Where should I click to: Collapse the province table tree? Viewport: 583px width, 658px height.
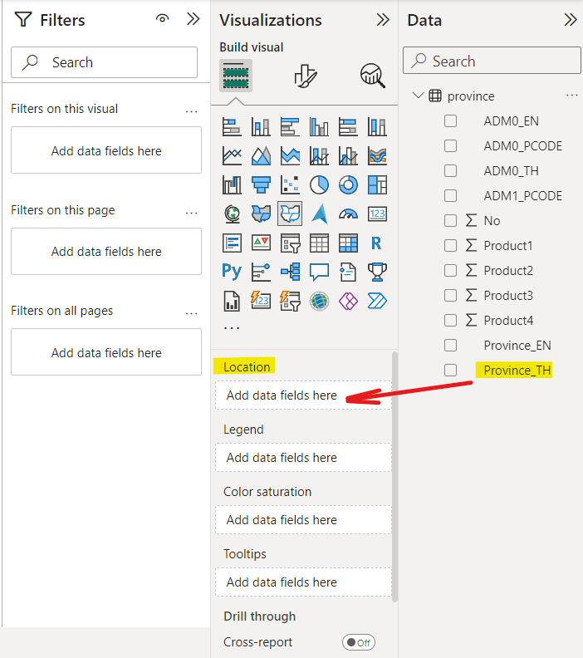(x=418, y=96)
